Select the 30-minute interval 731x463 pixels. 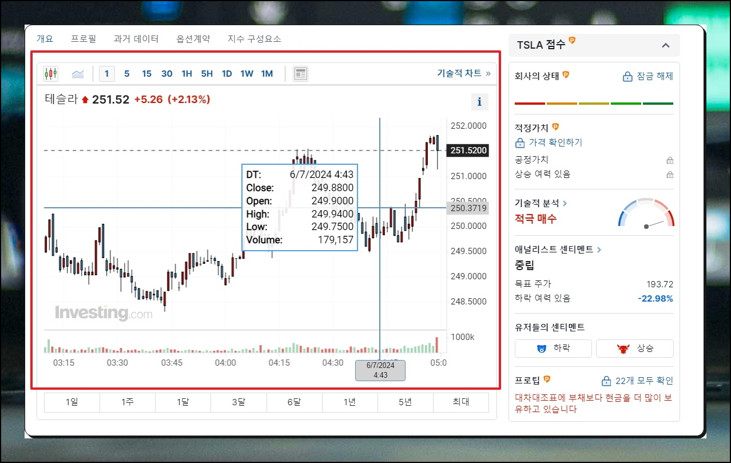pyautogui.click(x=167, y=73)
